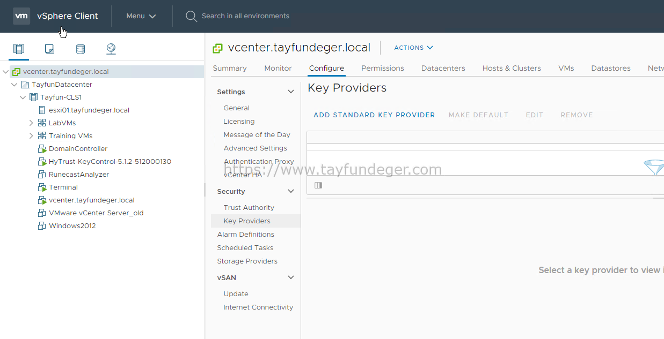The height and width of the screenshot is (339, 664).
Task: Switch to the Datacenters tab
Action: (443, 68)
